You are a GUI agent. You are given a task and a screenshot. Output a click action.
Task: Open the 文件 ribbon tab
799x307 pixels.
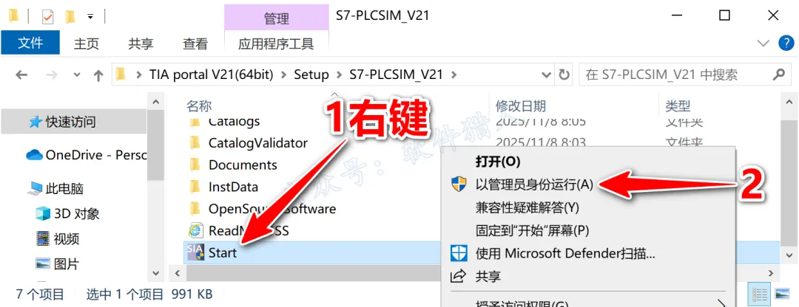[30, 44]
